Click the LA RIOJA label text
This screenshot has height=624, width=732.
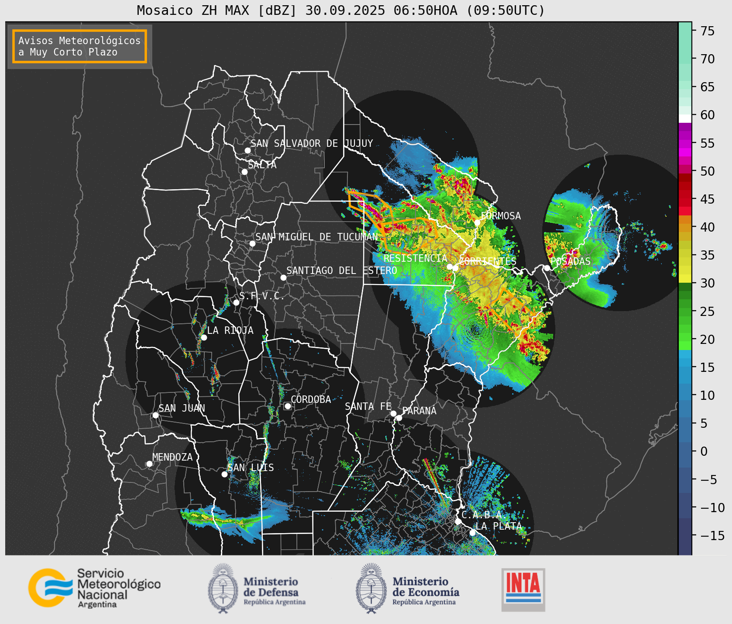230,330
